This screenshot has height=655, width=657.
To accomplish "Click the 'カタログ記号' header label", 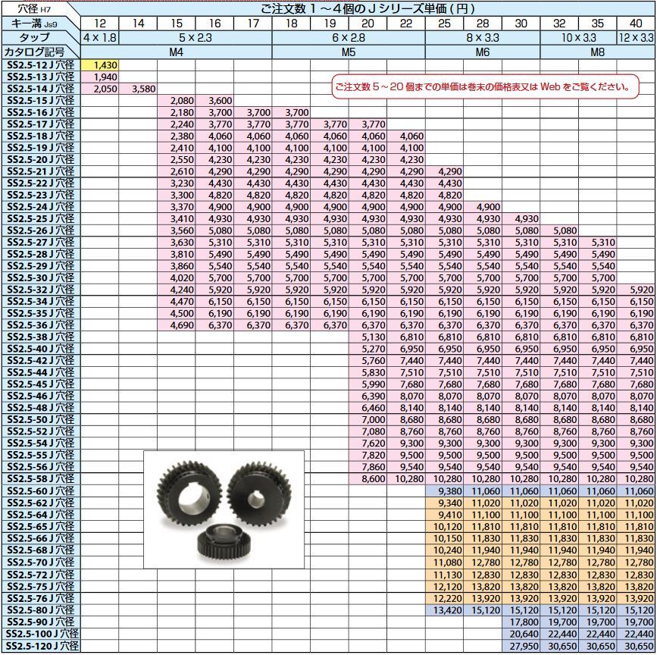I will coord(34,52).
